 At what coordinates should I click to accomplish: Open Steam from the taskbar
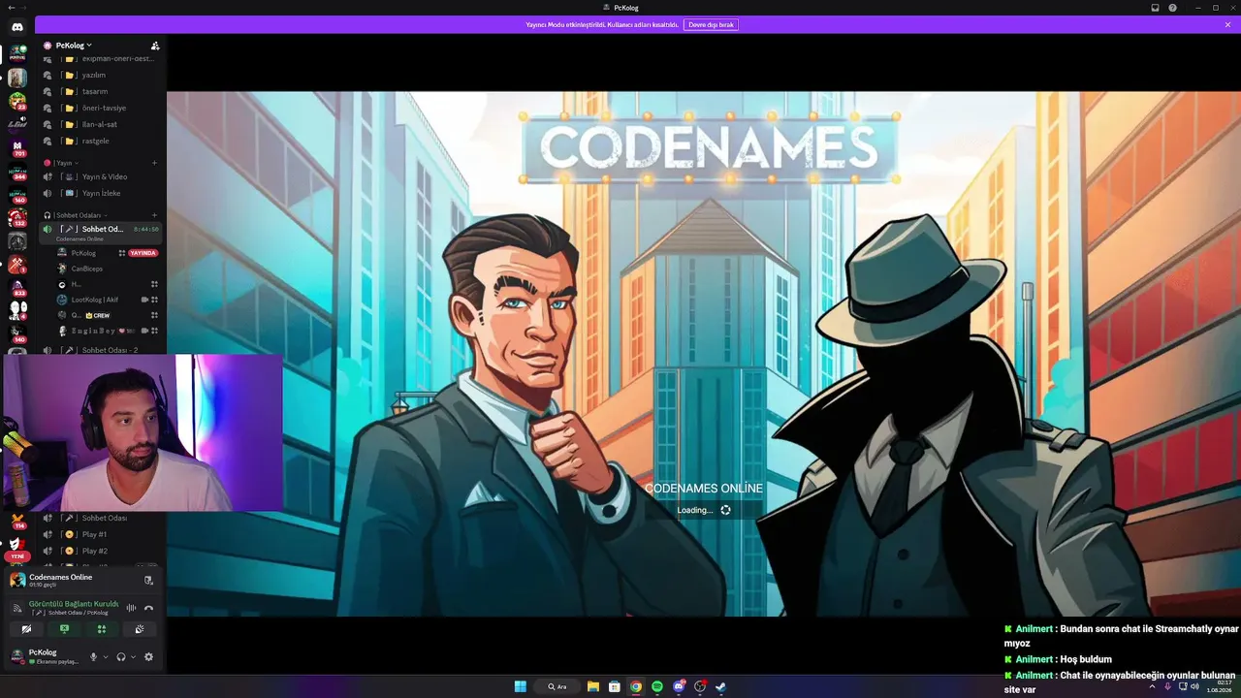[720, 686]
